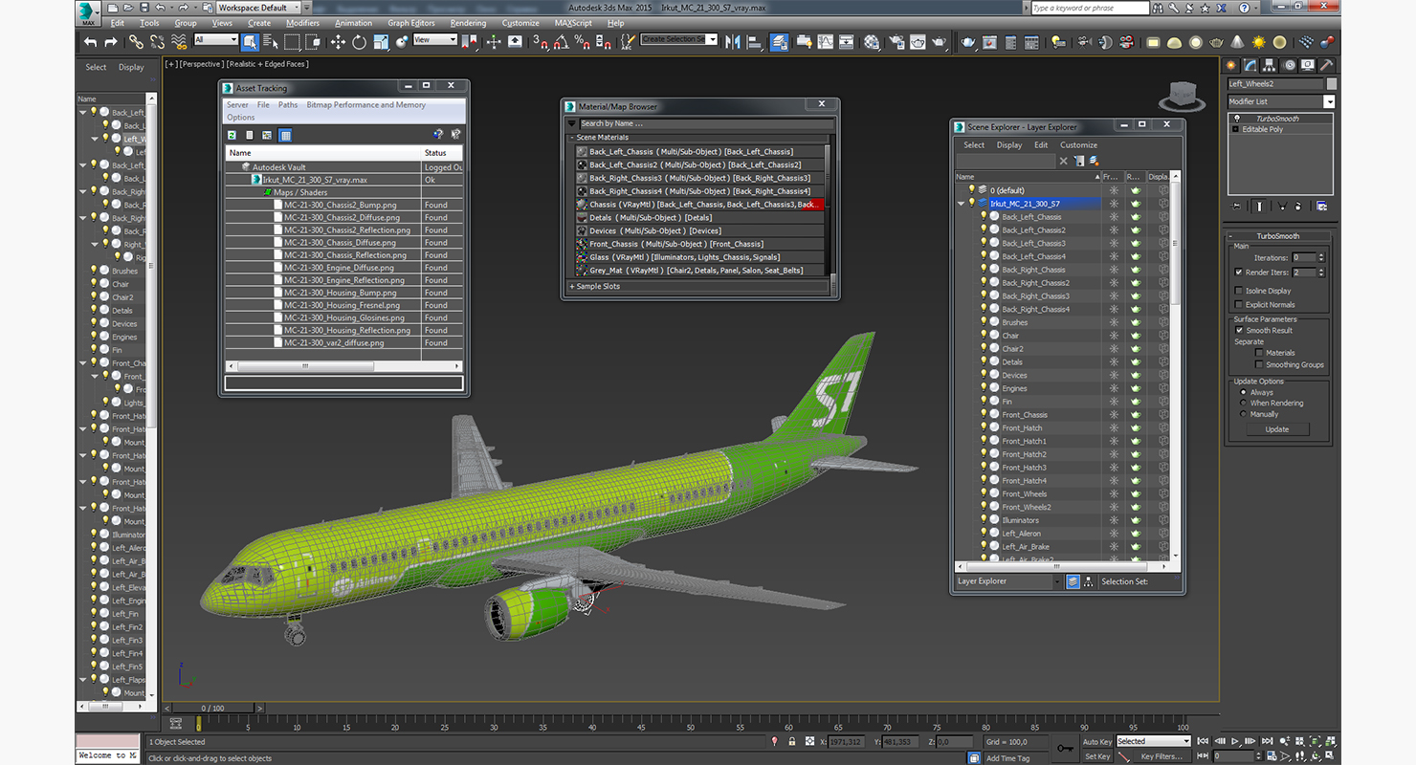Open the Modify panel tab icon
This screenshot has width=1416, height=765.
(1250, 65)
